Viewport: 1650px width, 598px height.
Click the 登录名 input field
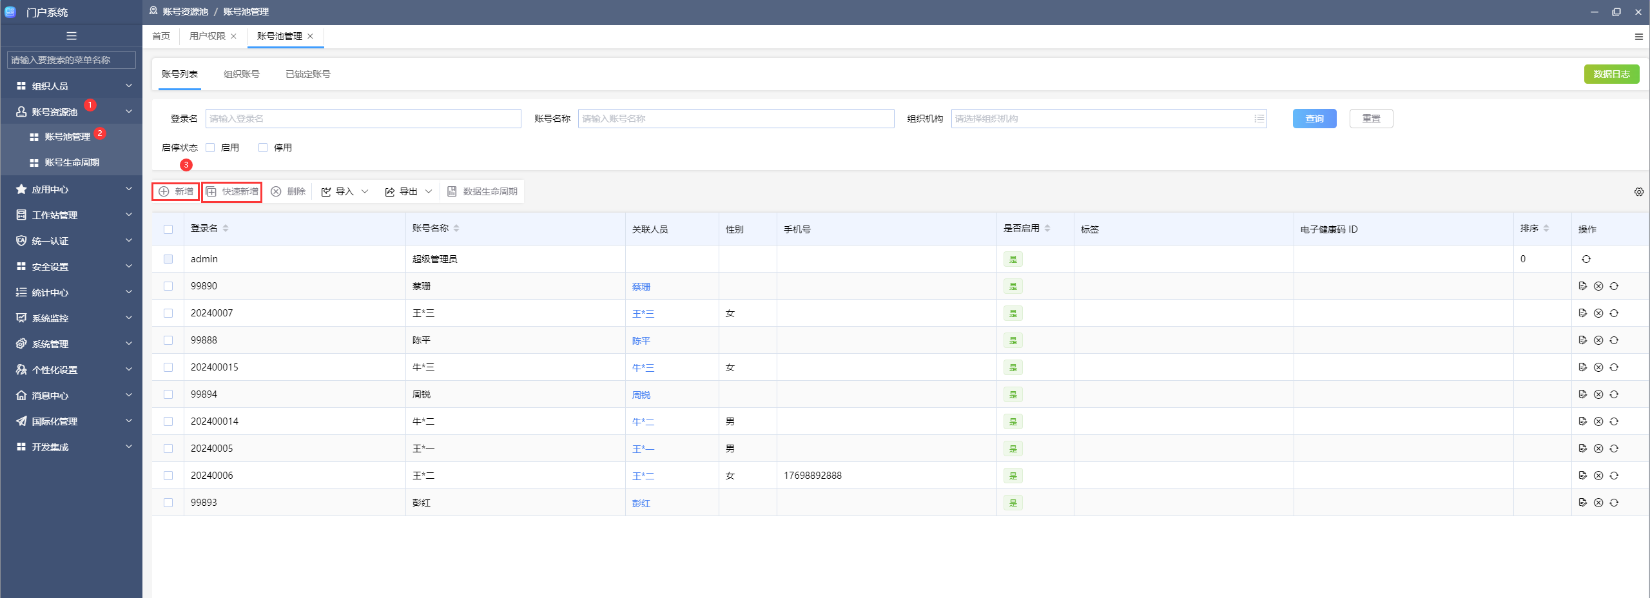pyautogui.click(x=364, y=119)
